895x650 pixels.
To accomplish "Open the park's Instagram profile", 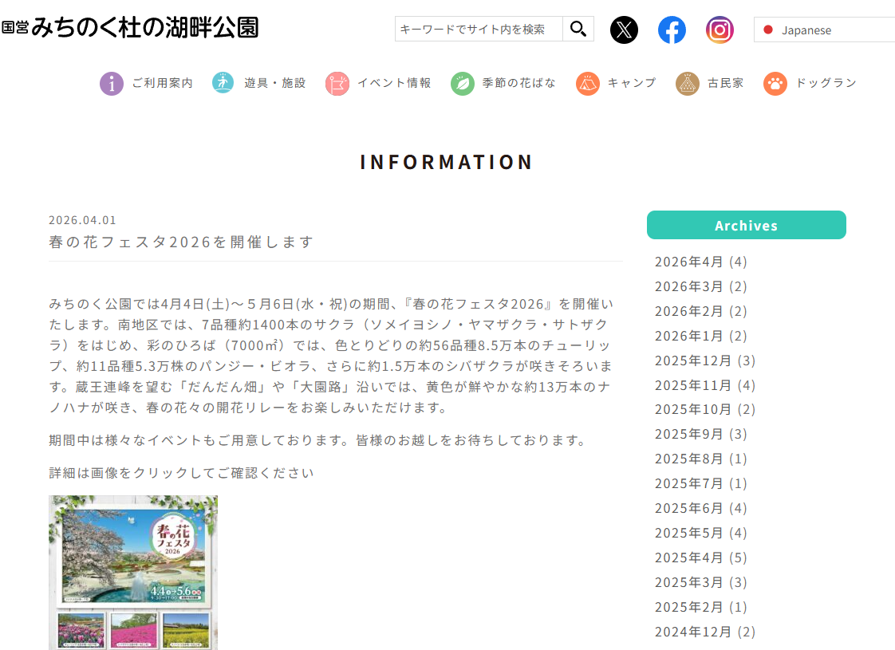I will coord(720,30).
